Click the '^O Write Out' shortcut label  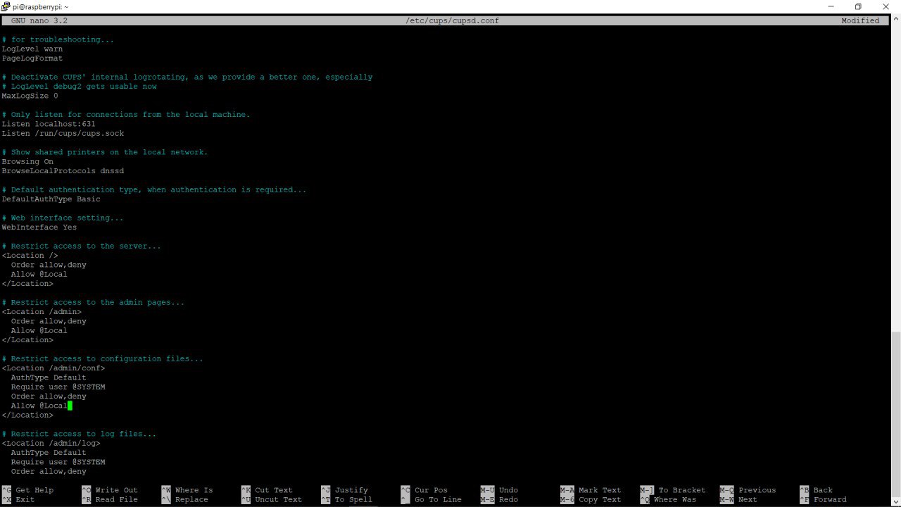110,490
